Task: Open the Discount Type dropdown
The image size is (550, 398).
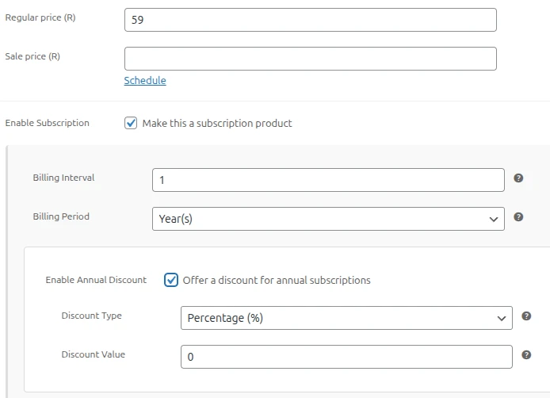Action: pyautogui.click(x=346, y=318)
